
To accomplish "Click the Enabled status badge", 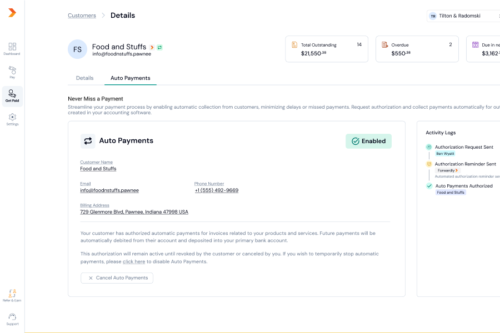I will coord(368,141).
